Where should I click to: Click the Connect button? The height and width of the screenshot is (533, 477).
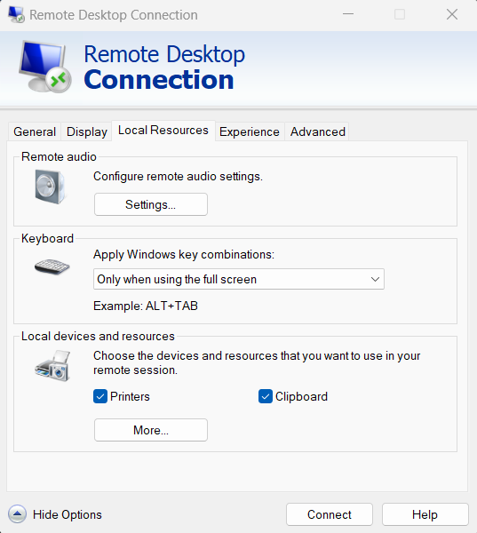click(330, 514)
